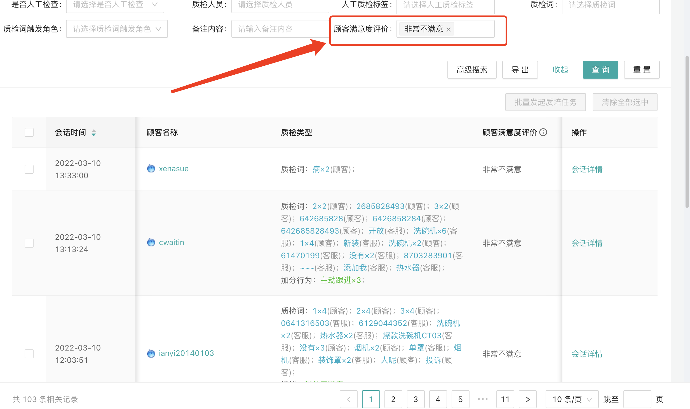The width and height of the screenshot is (690, 409).
Task: Click 备注内容 input field
Action: [280, 29]
